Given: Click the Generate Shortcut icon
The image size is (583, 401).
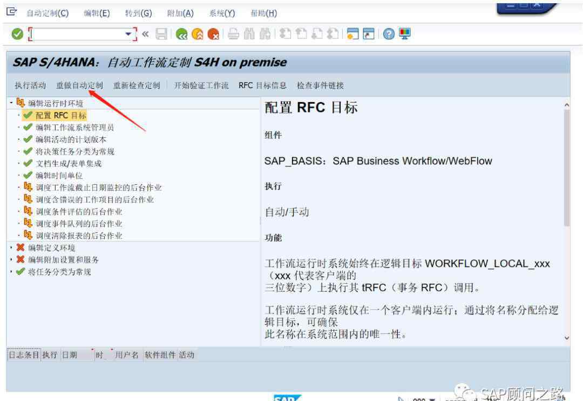Looking at the screenshot, I should pos(369,34).
